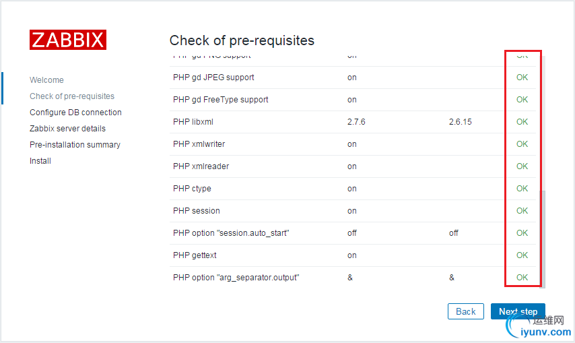
Task: Click OK status for PHP gettext
Action: tap(522, 255)
